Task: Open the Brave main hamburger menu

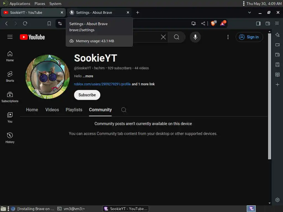Action: click(x=277, y=23)
